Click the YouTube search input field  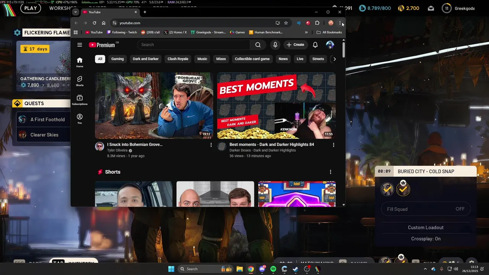pos(194,45)
